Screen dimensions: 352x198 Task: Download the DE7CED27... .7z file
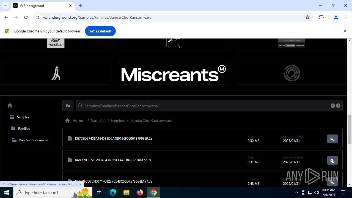click(x=332, y=139)
